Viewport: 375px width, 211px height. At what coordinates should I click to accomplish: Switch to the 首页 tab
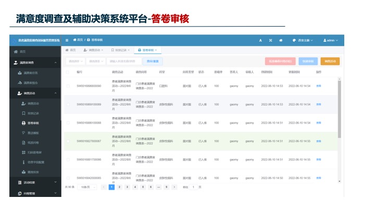pos(70,50)
